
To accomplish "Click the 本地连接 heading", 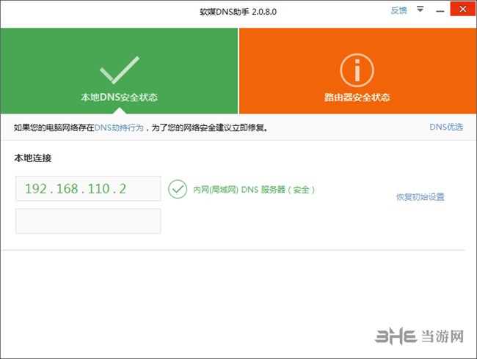I will 33,158.
